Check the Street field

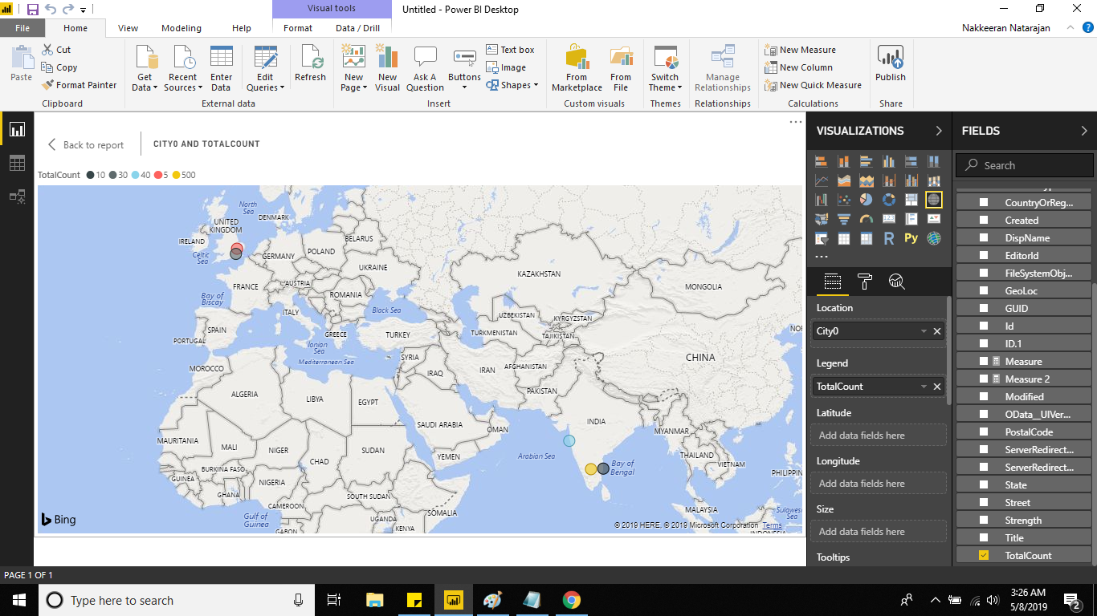coord(984,502)
